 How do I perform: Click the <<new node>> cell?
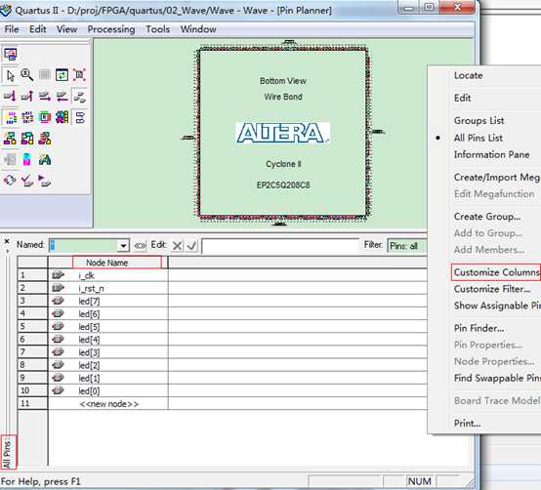[x=108, y=404]
